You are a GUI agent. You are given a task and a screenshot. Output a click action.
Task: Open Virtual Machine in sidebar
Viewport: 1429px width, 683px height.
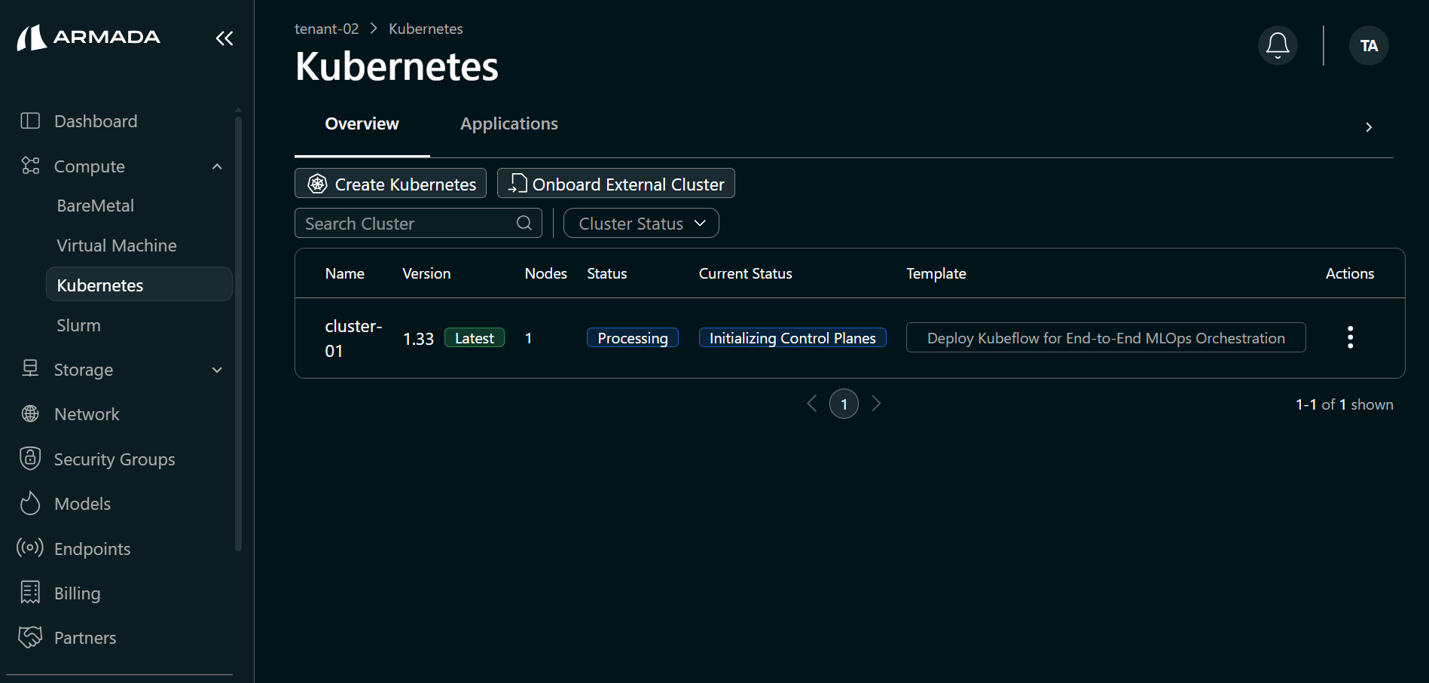(117, 245)
